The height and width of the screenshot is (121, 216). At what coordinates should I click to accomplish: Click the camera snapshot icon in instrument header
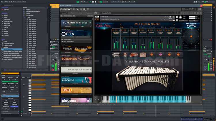pyautogui.click(x=170, y=17)
